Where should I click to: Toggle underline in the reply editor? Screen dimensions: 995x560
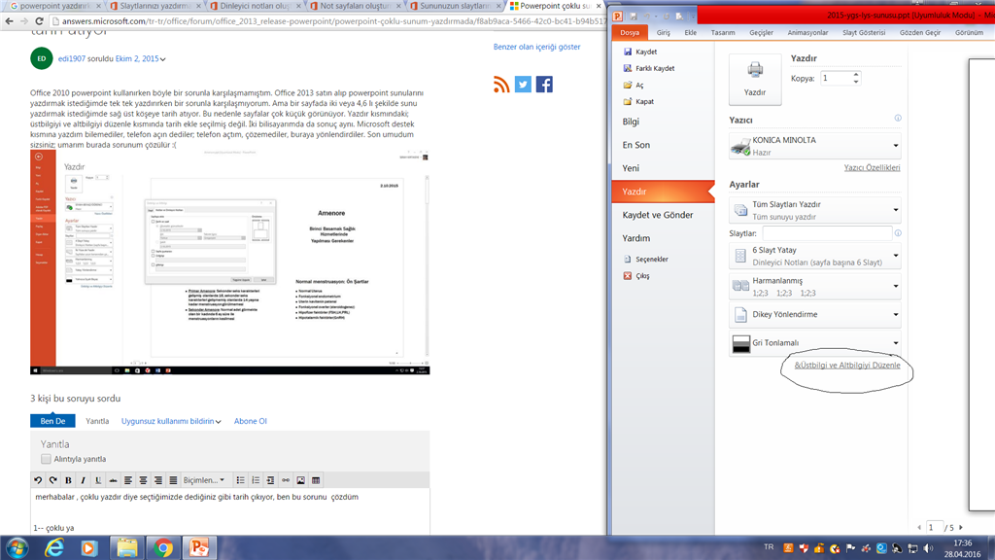(x=98, y=480)
